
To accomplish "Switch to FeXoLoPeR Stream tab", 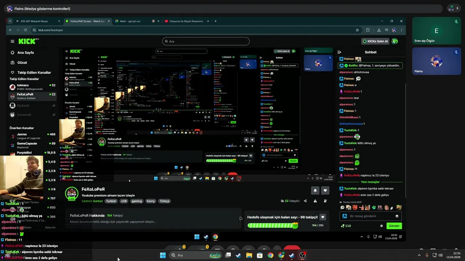I will click(x=87, y=21).
